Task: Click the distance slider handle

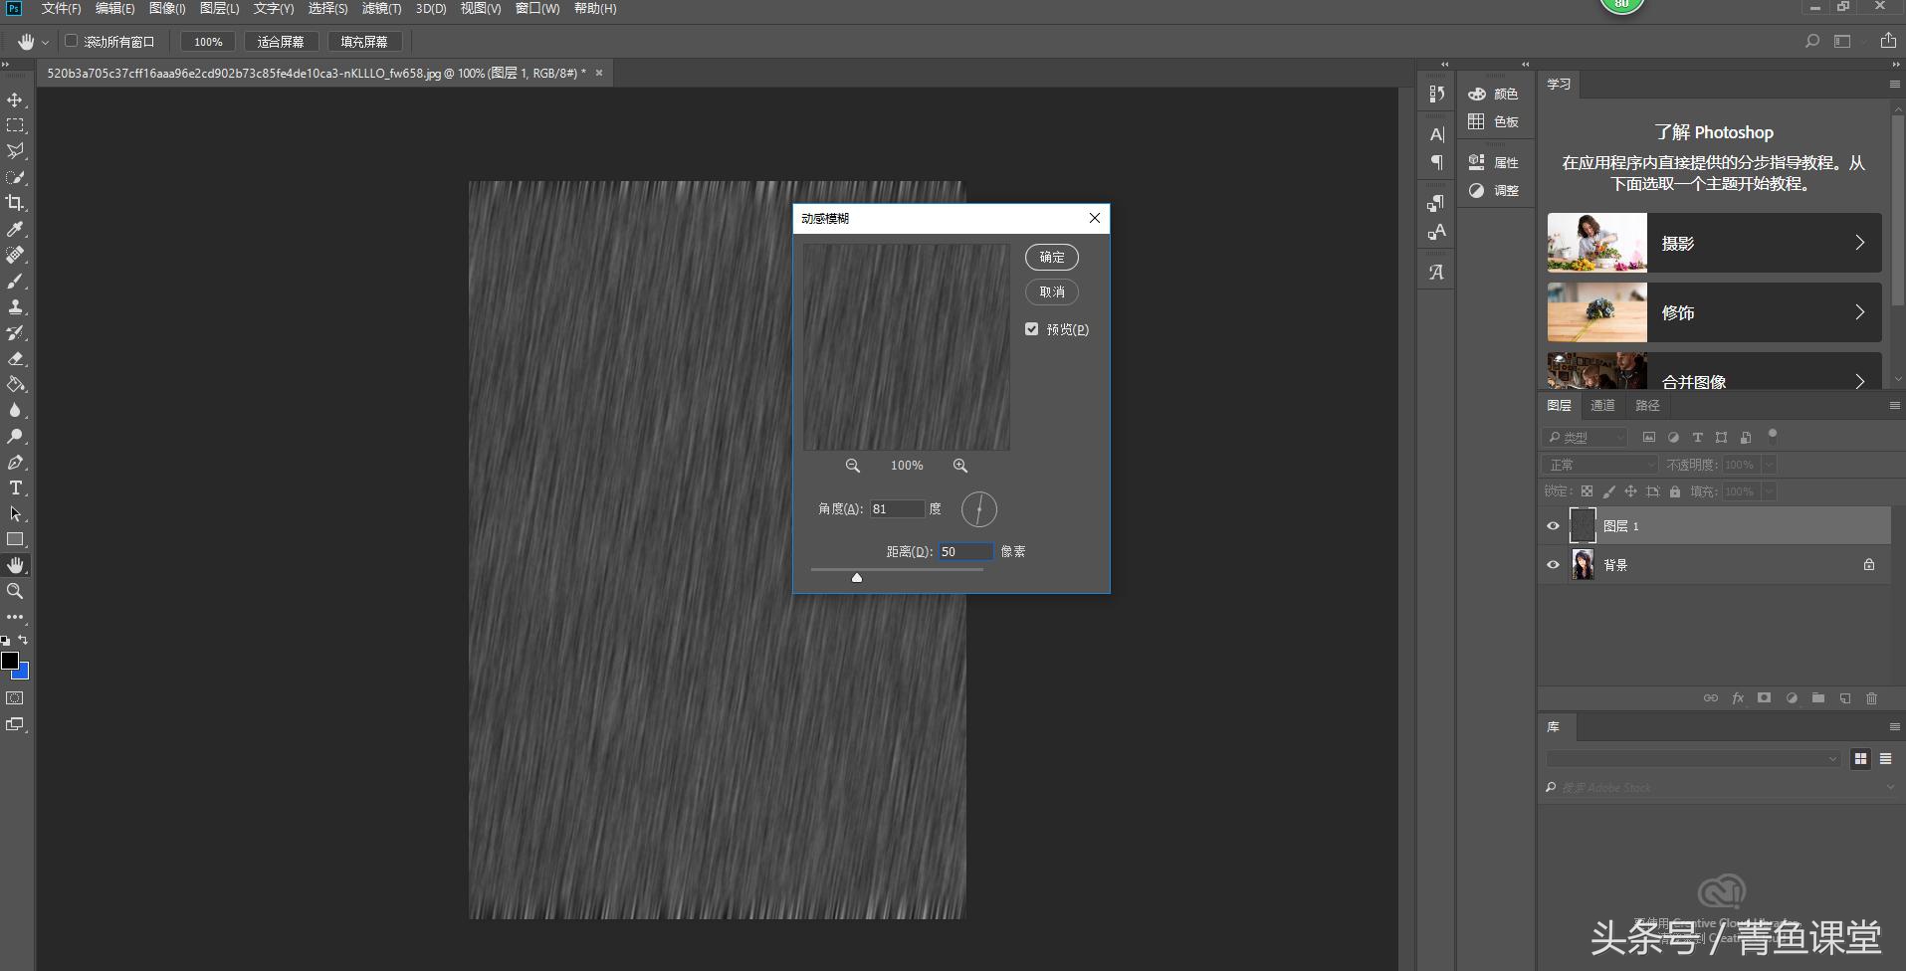Action: [856, 577]
